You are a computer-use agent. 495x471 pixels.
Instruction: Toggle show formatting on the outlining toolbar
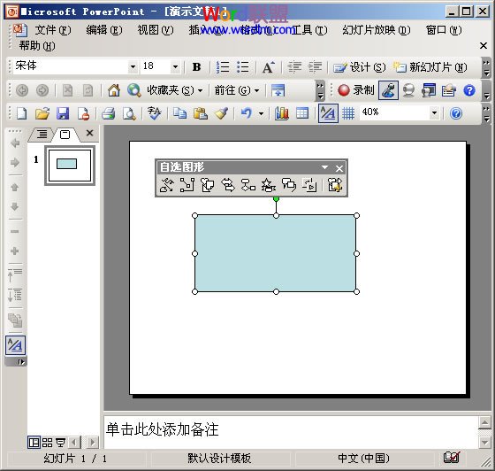tap(15, 345)
